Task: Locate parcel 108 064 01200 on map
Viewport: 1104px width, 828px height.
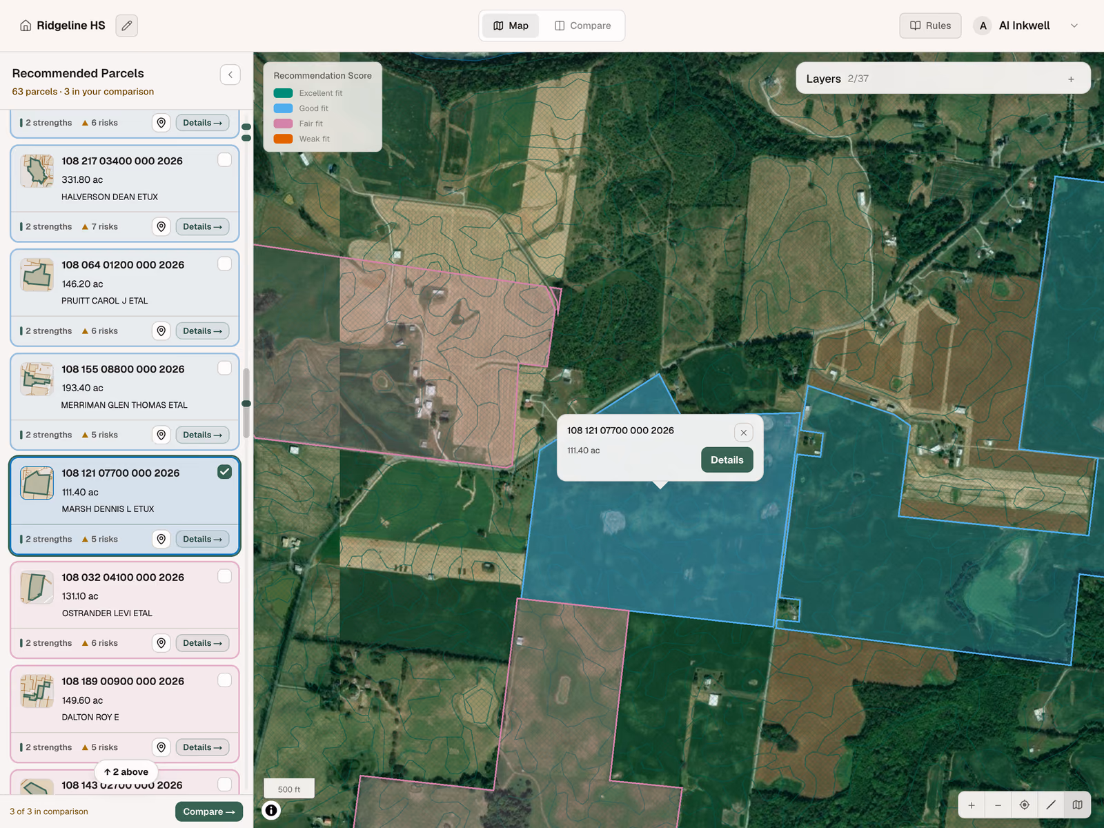Action: (161, 331)
